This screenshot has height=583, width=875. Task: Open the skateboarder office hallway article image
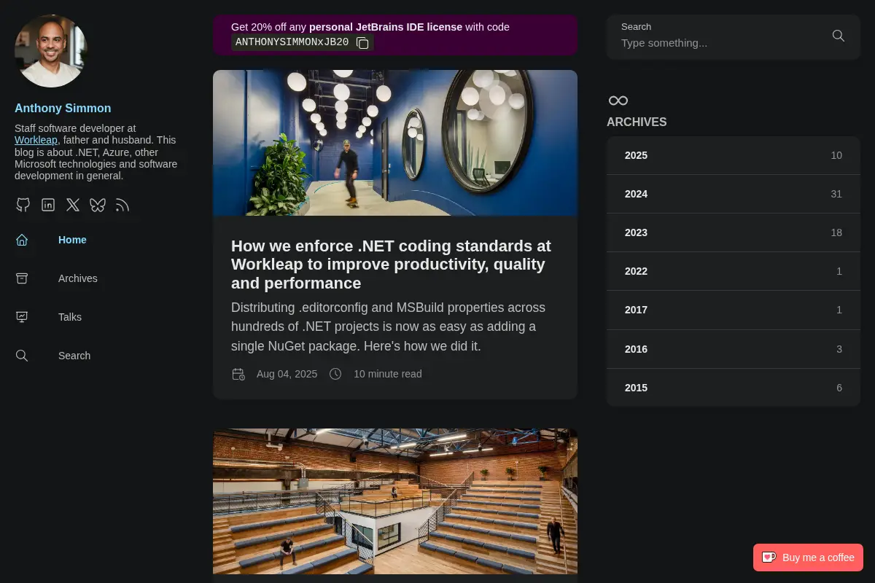(x=395, y=143)
